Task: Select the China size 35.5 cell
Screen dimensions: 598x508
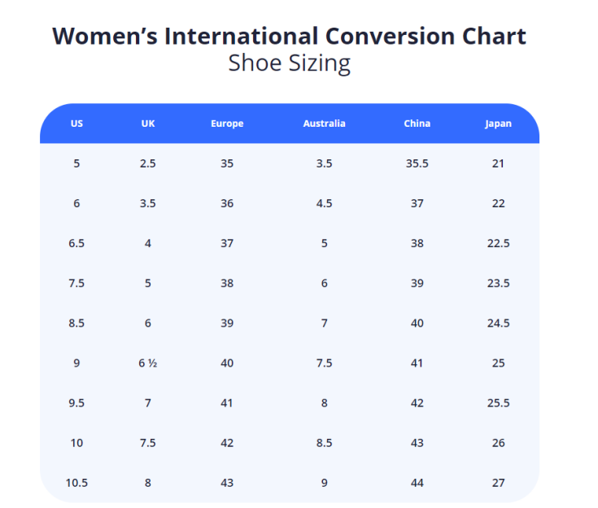Action: (417, 163)
